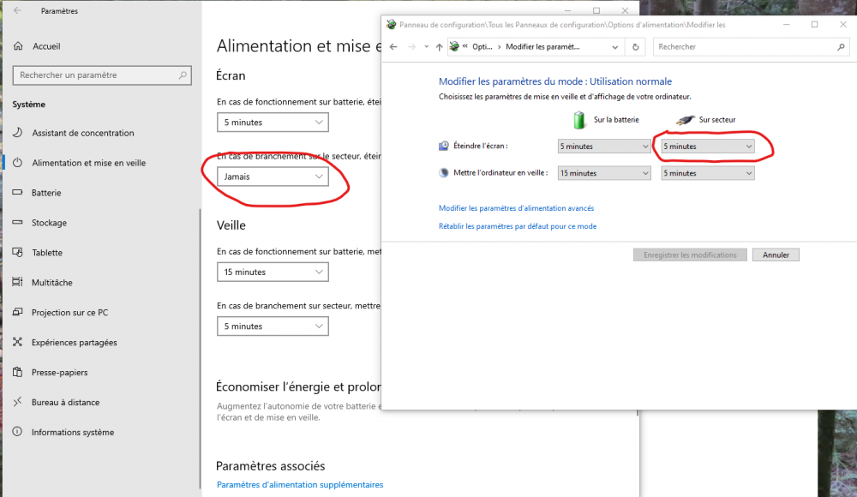Click forward arrow in Control Panel
The width and height of the screenshot is (857, 497).
(411, 47)
